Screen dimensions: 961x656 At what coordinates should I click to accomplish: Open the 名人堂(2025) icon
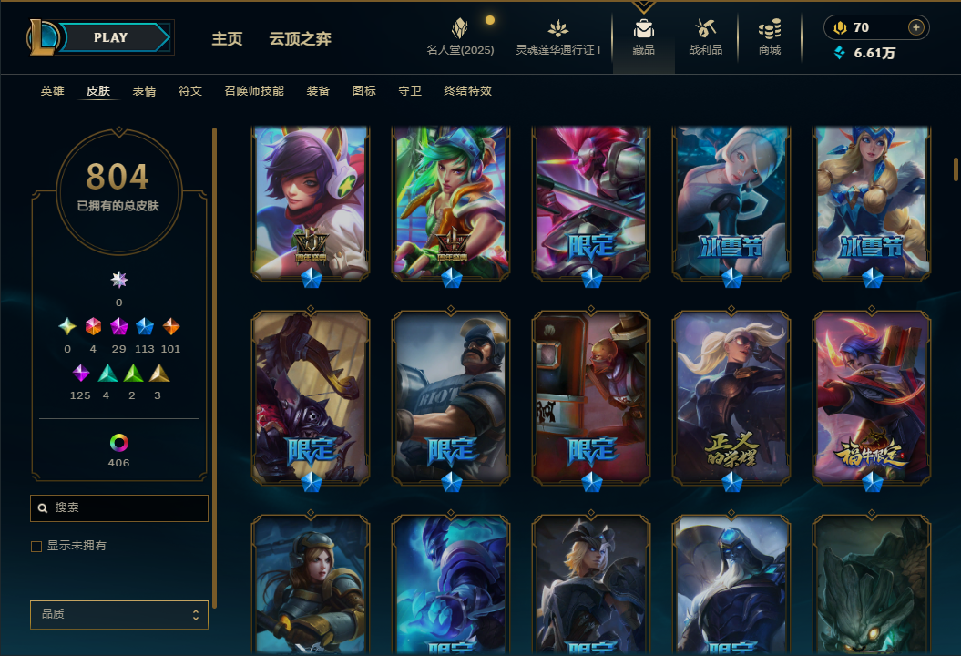(460, 28)
